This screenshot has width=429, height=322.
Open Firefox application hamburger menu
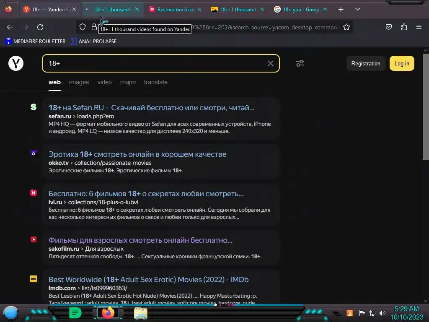click(x=419, y=27)
